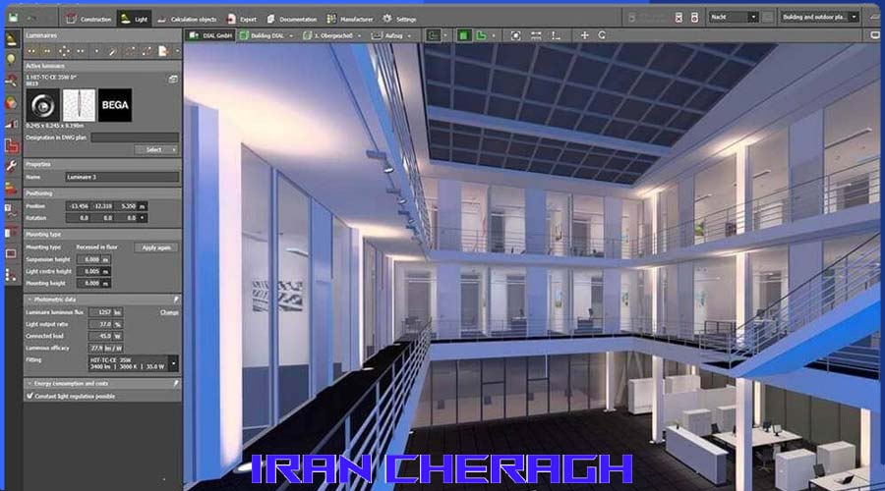Click the Change link for luminous flux
This screenshot has width=885, height=491.
(169, 311)
